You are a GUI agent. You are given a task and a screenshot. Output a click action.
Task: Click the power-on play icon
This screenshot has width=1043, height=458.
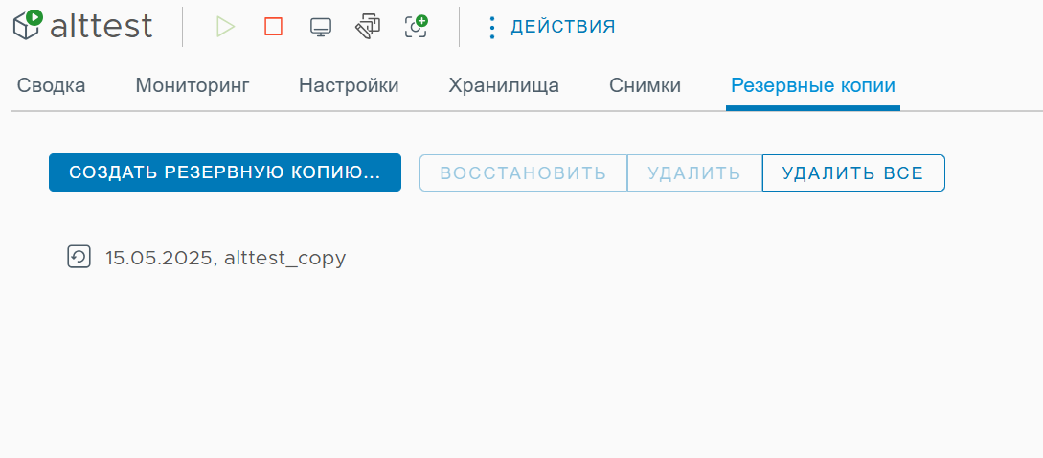tap(225, 27)
